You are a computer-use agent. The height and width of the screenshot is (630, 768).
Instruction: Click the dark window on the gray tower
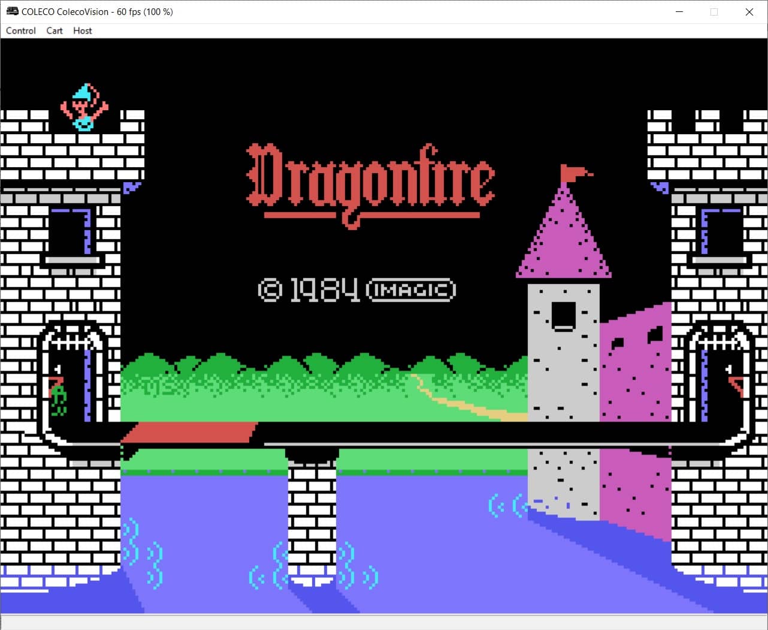point(563,316)
